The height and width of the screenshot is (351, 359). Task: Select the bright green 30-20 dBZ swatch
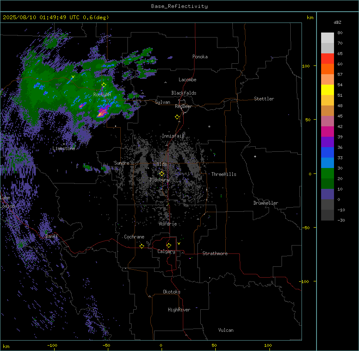pos(327,173)
